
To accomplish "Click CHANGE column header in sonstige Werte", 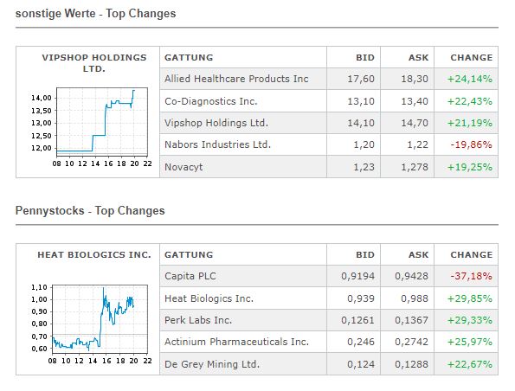I will click(x=472, y=57).
